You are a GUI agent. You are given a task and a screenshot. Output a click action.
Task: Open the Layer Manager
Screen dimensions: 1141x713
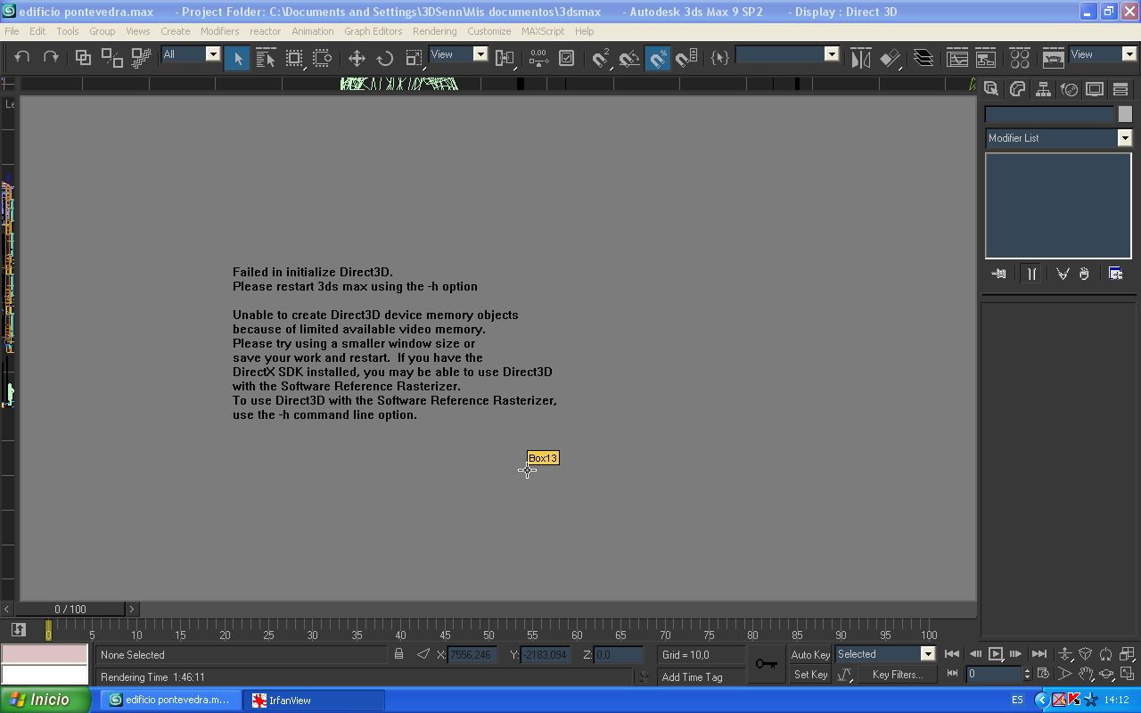click(923, 58)
